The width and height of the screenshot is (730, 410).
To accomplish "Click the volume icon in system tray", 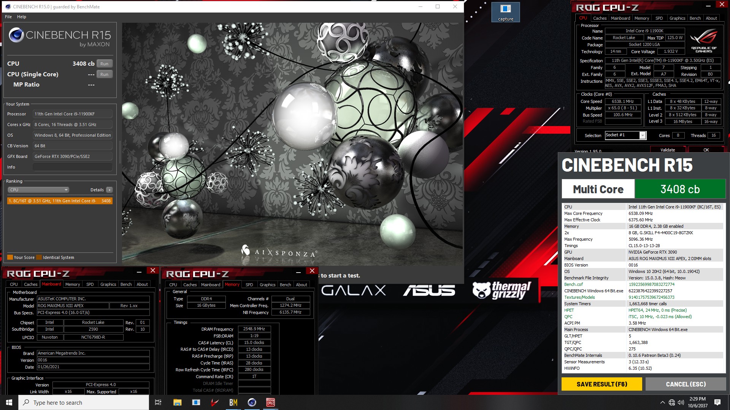I will (681, 402).
